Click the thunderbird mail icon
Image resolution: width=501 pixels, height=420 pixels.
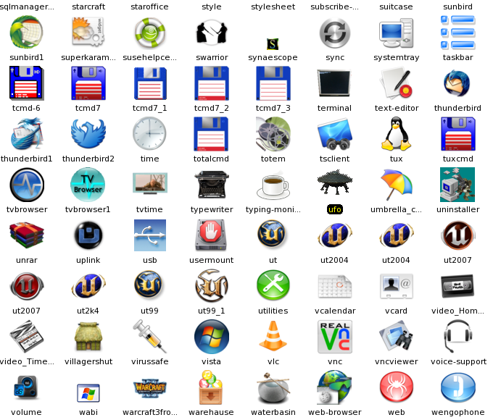tap(457, 83)
